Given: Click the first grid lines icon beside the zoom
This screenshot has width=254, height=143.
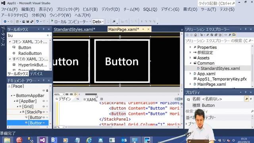Looking at the screenshot, I should pyautogui.click(x=67, y=94).
